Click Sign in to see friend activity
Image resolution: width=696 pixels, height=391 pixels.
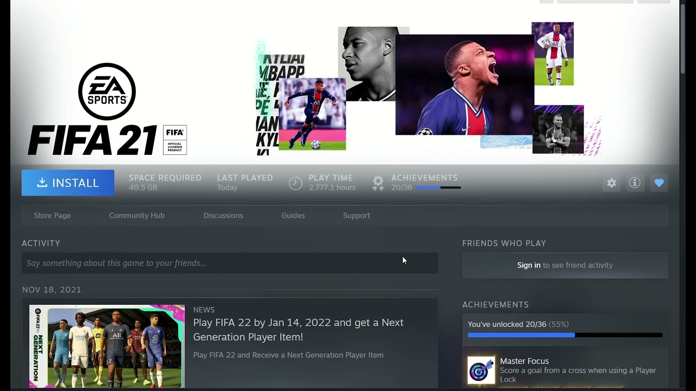pyautogui.click(x=529, y=265)
